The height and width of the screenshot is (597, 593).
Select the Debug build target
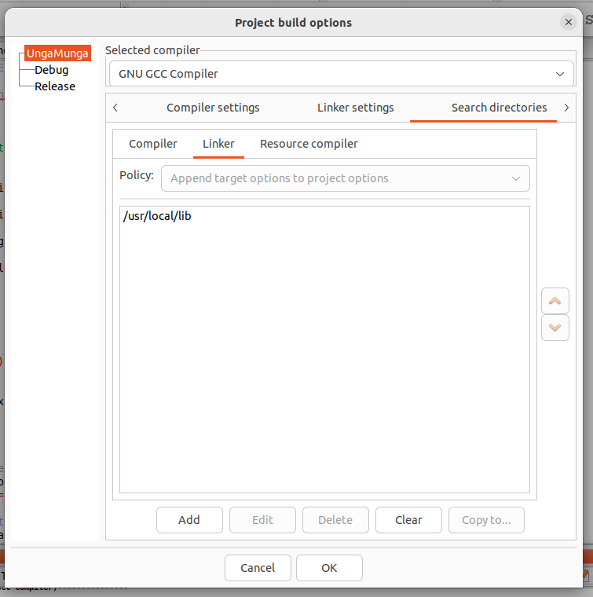tap(51, 70)
